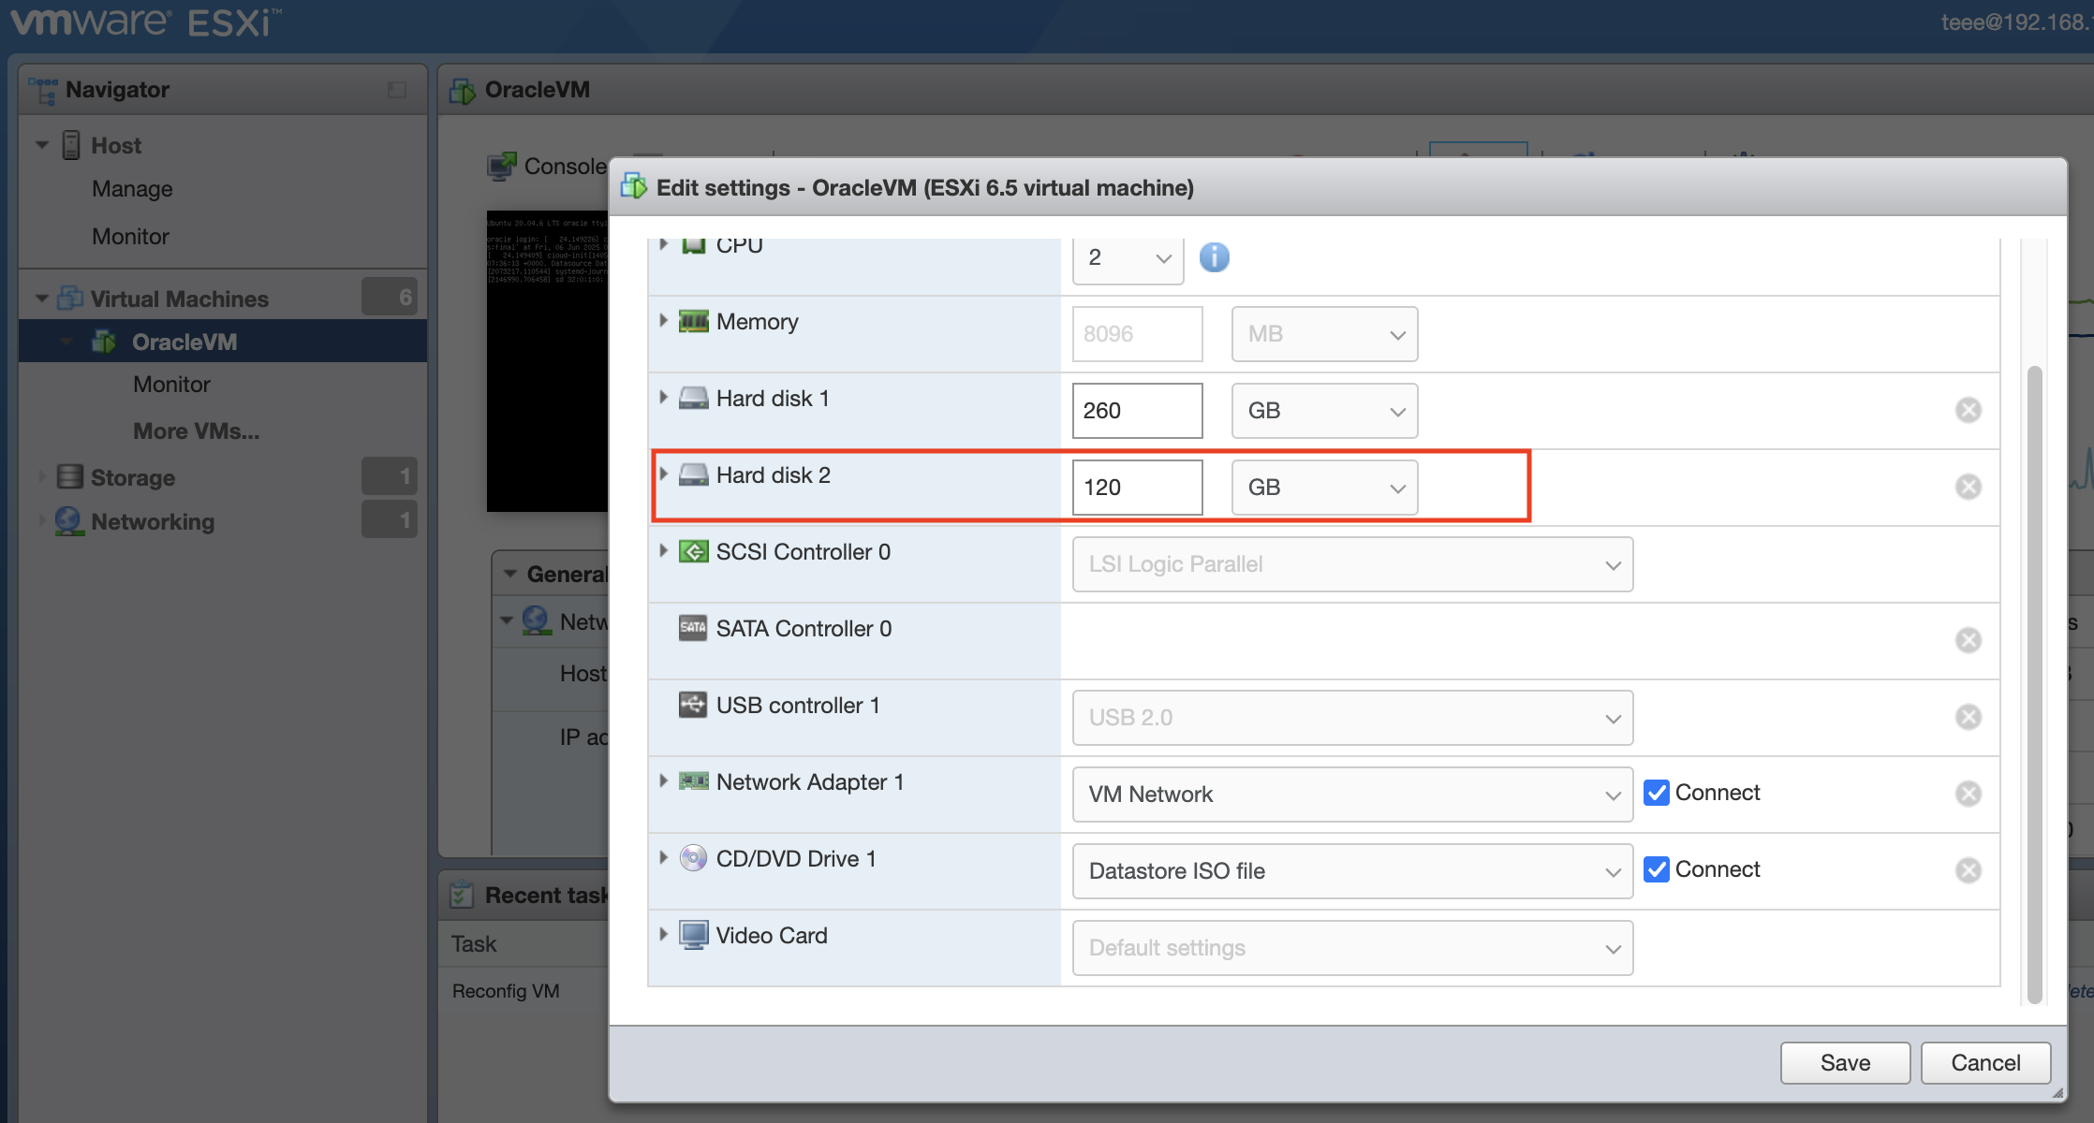Viewport: 2094px width, 1123px height.
Task: Click the Host server icon in Navigator
Action: [x=71, y=145]
